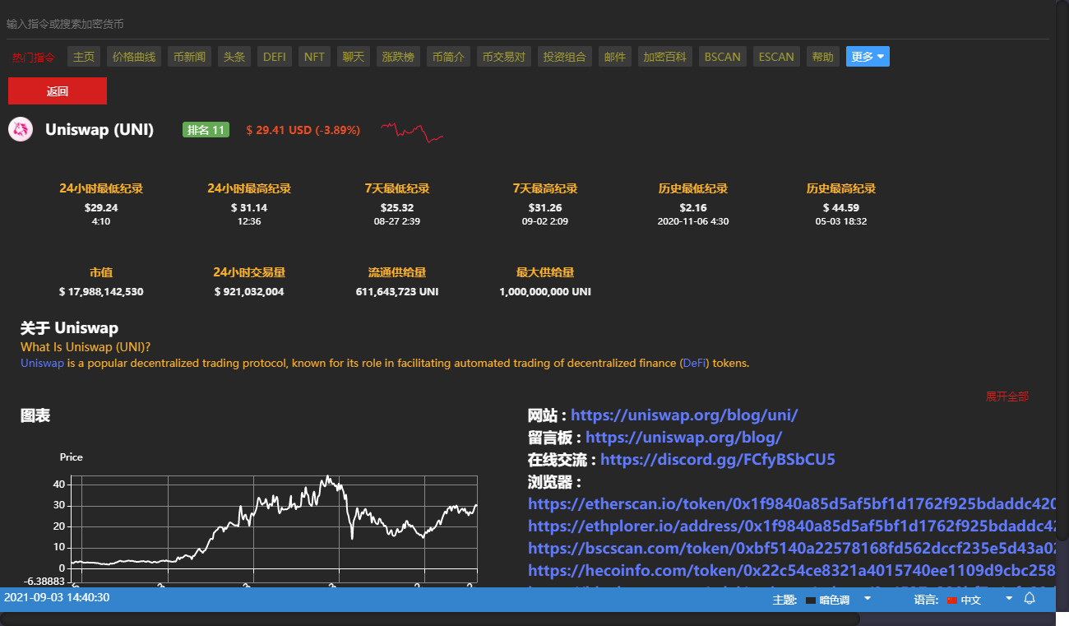Screen dimensions: 1069x626
Task: Click 展开全部 to expand description
Action: pyautogui.click(x=1007, y=396)
